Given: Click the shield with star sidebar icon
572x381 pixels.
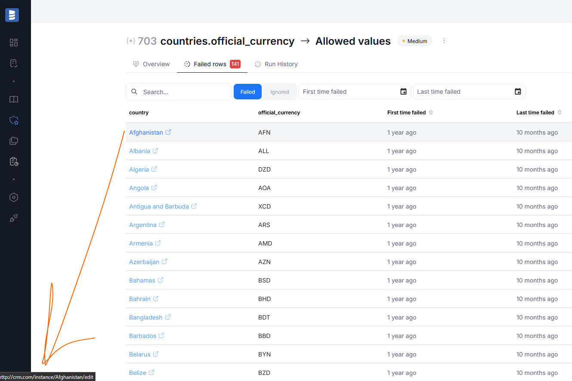Looking at the screenshot, I should pyautogui.click(x=14, y=120).
